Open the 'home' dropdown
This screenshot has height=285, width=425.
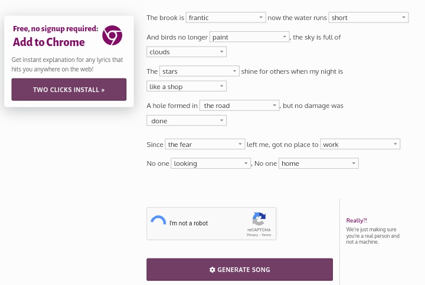coord(319,163)
